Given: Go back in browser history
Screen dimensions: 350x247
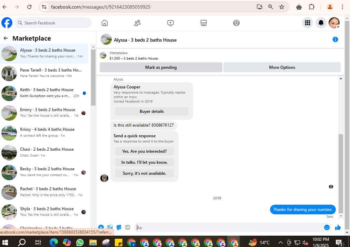Looking at the screenshot, I should pyautogui.click(x=5, y=7).
